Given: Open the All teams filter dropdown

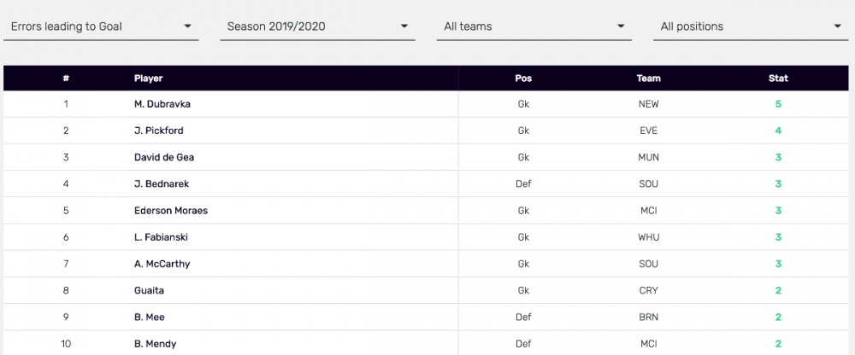Looking at the screenshot, I should pos(534,26).
